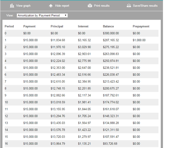This screenshot has height=148, width=169.
Task: Select the $300,000.00 starting balance
Action: point(111,33)
